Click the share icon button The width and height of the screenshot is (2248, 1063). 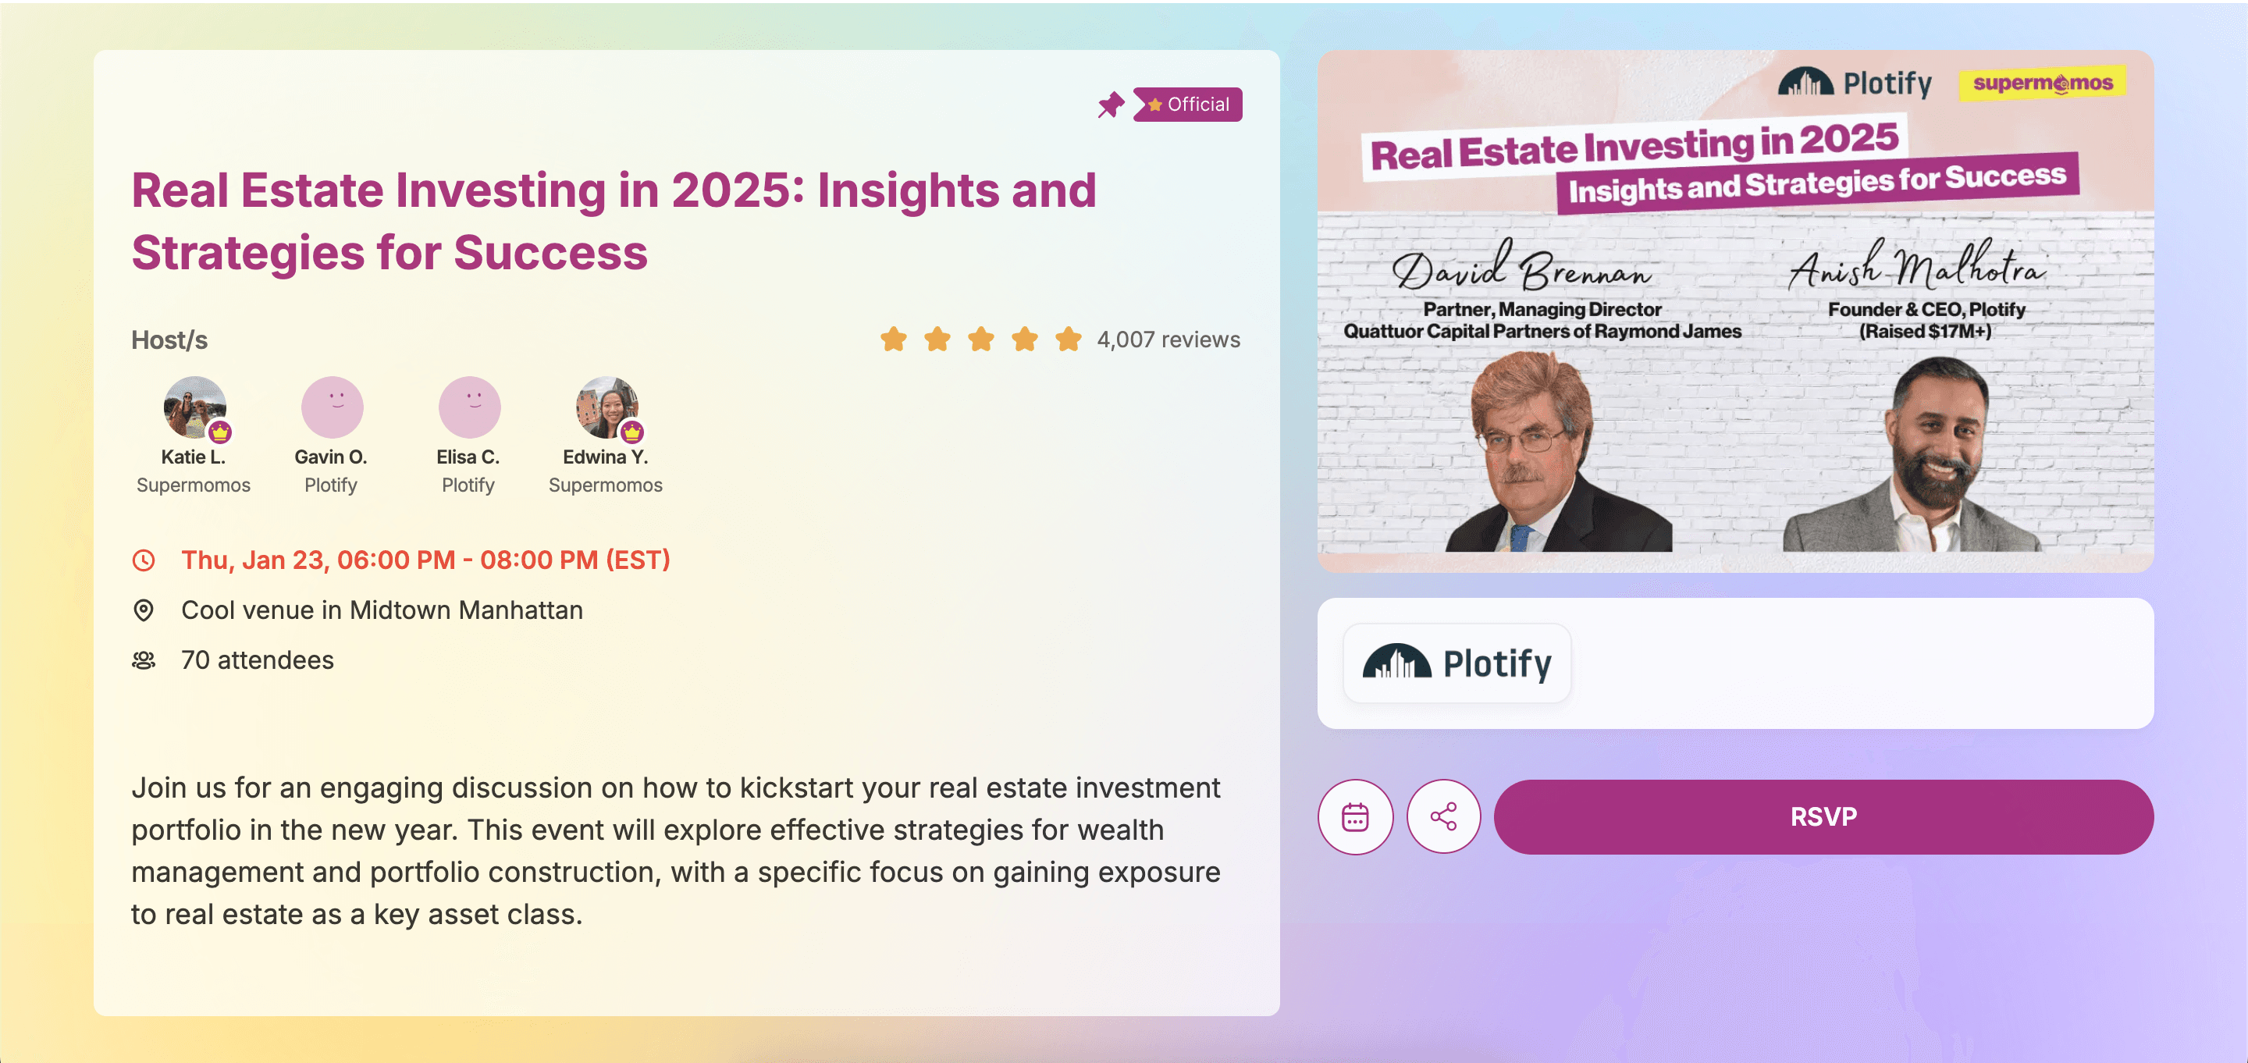coord(1443,817)
